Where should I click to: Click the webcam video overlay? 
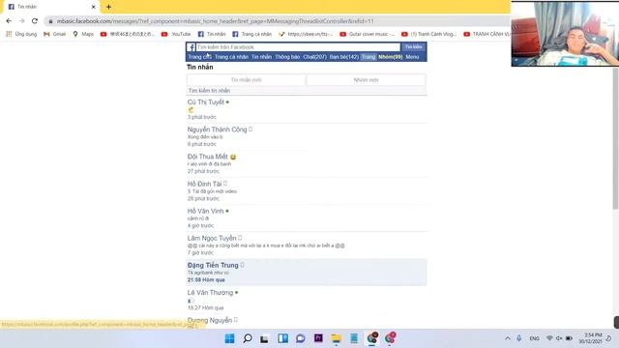565,34
